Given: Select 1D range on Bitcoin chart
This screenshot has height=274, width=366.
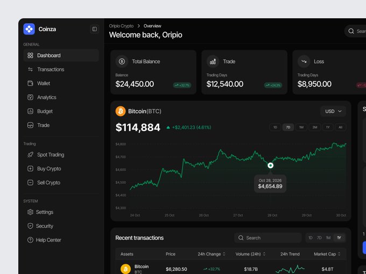Looking at the screenshot, I should (x=275, y=127).
